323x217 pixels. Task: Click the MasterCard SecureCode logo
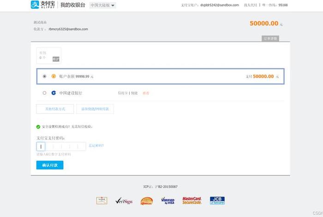(192, 200)
